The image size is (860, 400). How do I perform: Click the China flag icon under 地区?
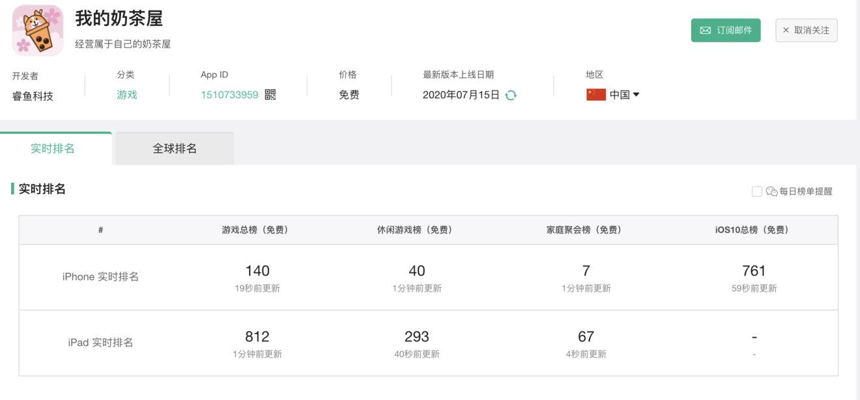coord(595,95)
